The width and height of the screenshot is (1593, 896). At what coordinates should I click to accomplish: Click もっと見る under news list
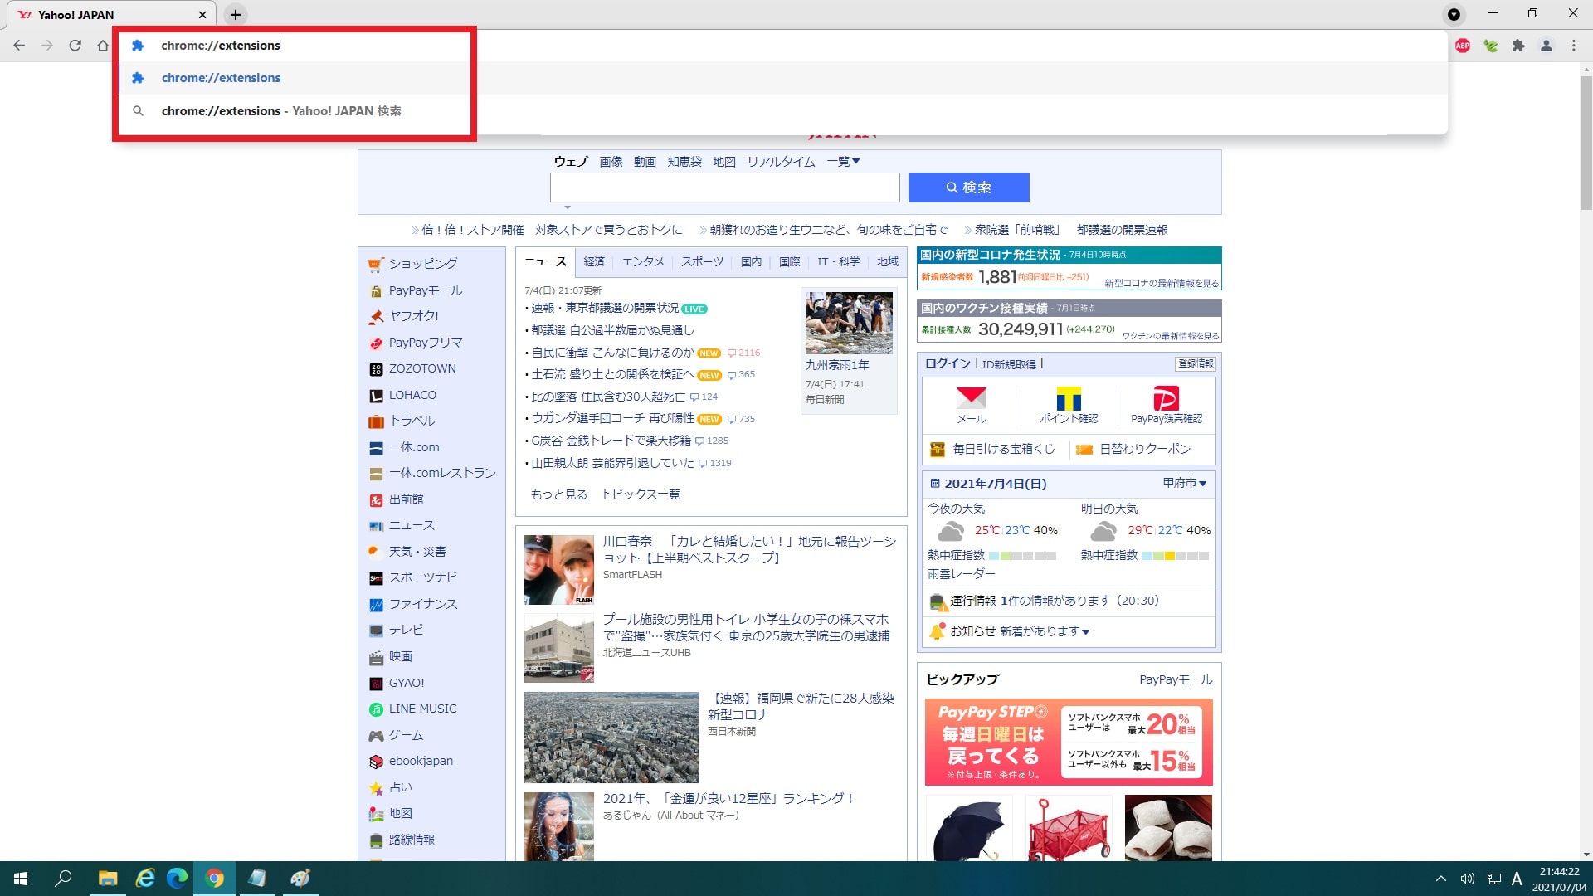click(x=558, y=494)
